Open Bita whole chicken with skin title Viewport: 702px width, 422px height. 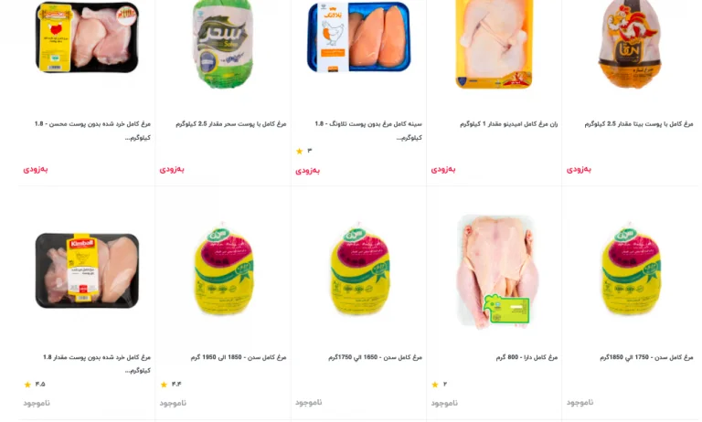pyautogui.click(x=638, y=124)
